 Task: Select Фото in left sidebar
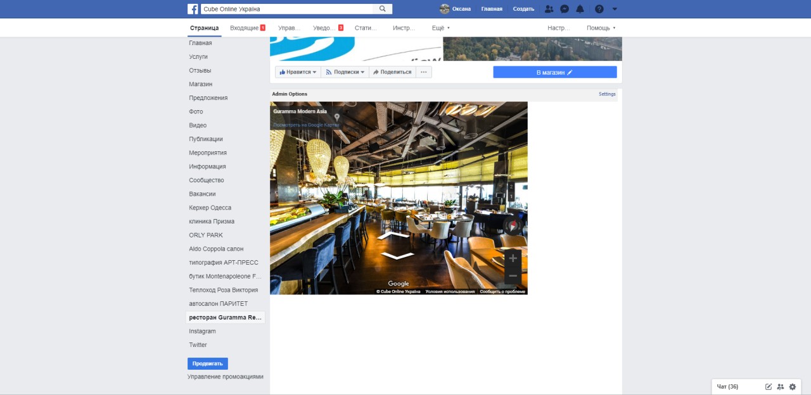point(196,111)
